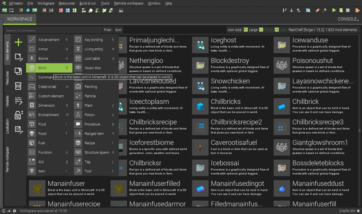The height and width of the screenshot is (214, 362).
Task: Click the gray stop square icon
Action: (348, 10)
